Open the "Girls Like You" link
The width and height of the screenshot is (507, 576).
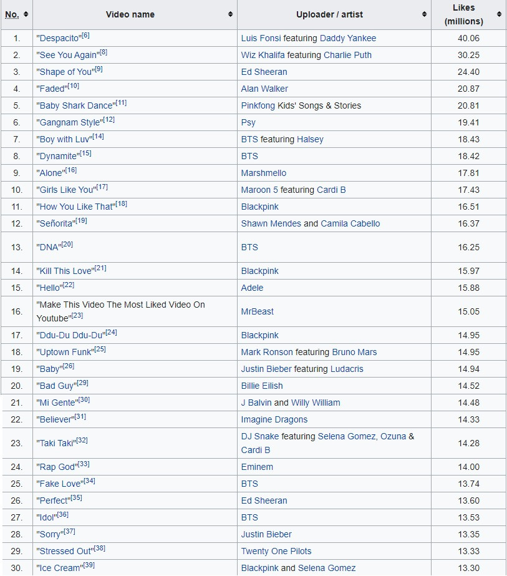click(67, 190)
